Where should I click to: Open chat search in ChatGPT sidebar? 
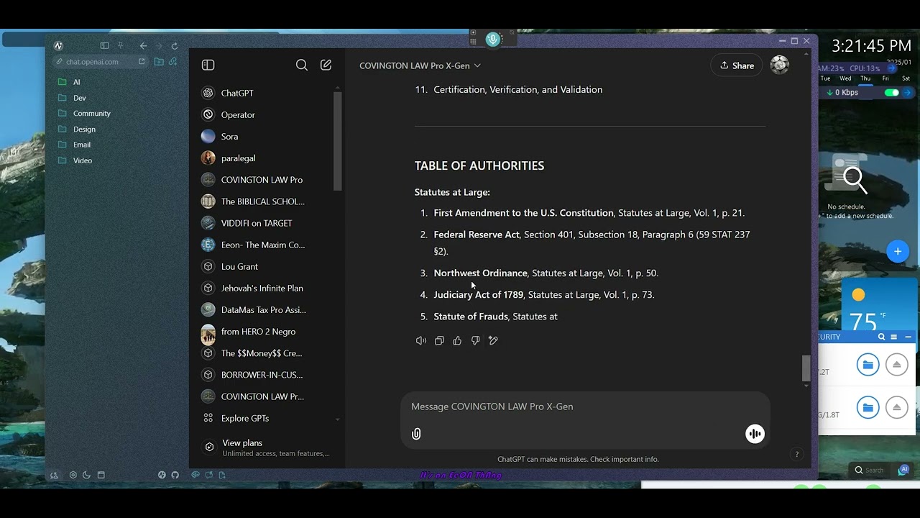pos(302,65)
